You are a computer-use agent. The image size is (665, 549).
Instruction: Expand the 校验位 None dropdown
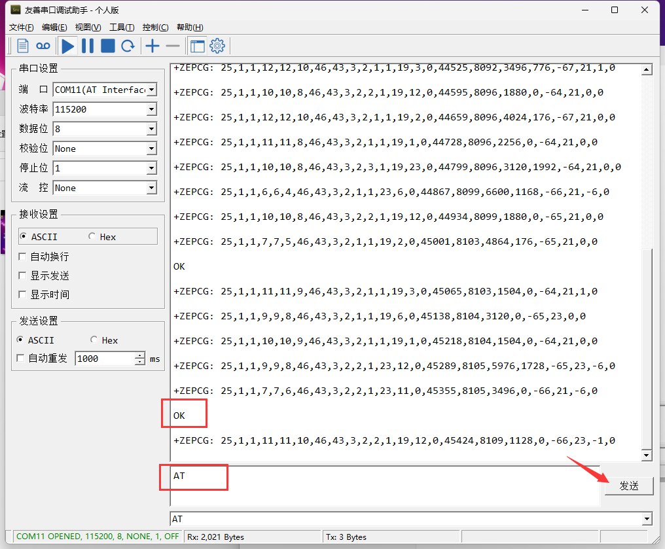tap(151, 149)
